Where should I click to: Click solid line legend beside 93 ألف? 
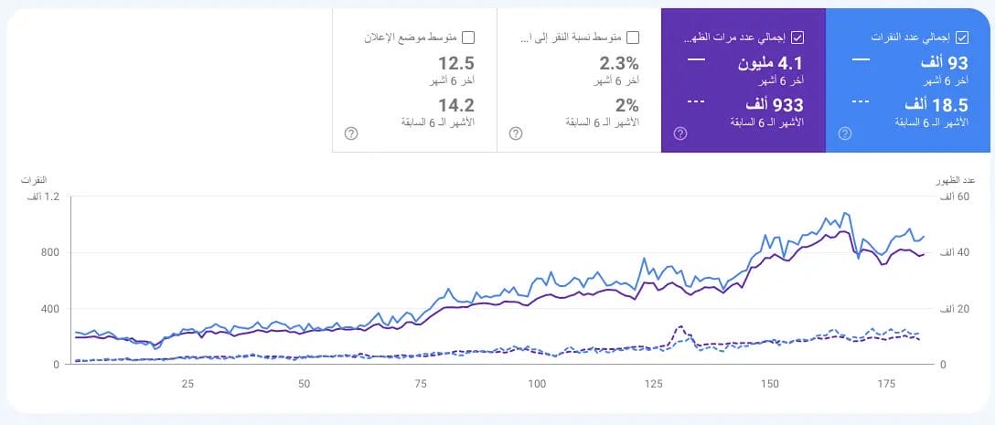click(861, 59)
